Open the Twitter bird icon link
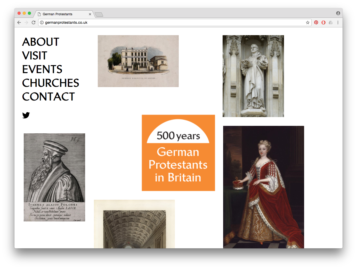 tap(26, 115)
